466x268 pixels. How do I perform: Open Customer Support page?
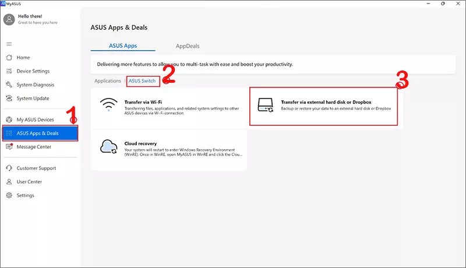pyautogui.click(x=36, y=168)
